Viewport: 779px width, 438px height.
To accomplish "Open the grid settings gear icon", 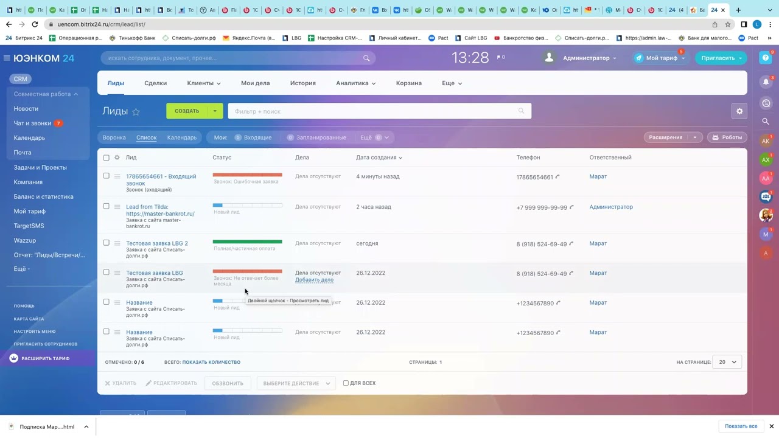I will coord(739,111).
